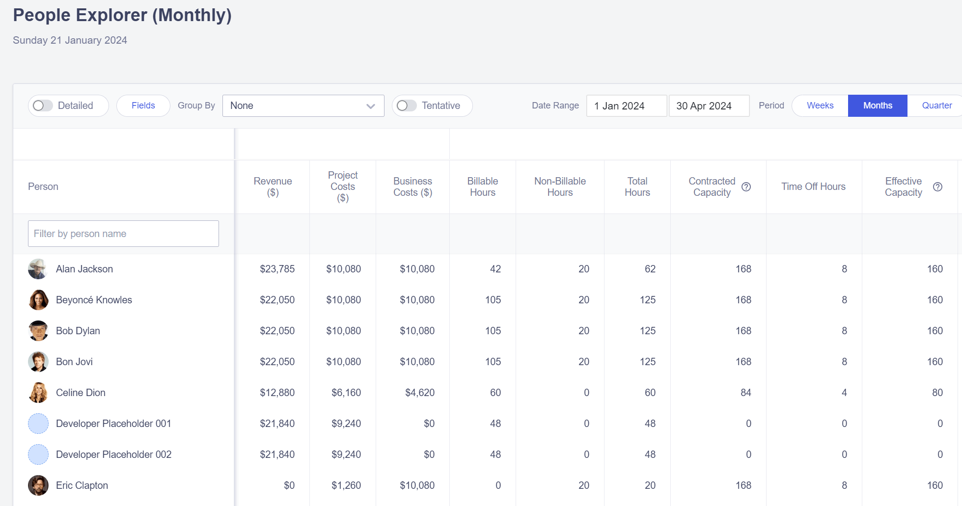Focus the Filter by person name field
This screenshot has width=962, height=506.
tap(123, 234)
